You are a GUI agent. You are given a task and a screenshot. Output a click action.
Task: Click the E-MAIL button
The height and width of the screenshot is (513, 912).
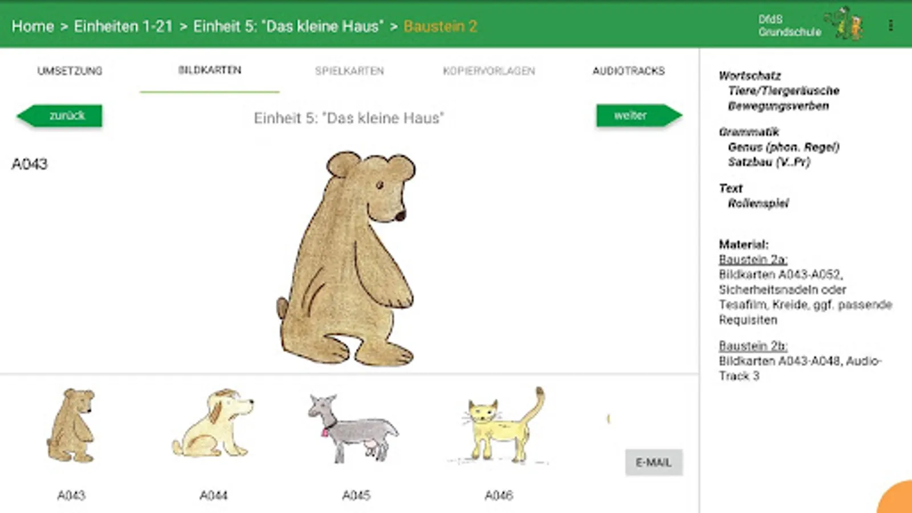tap(654, 462)
